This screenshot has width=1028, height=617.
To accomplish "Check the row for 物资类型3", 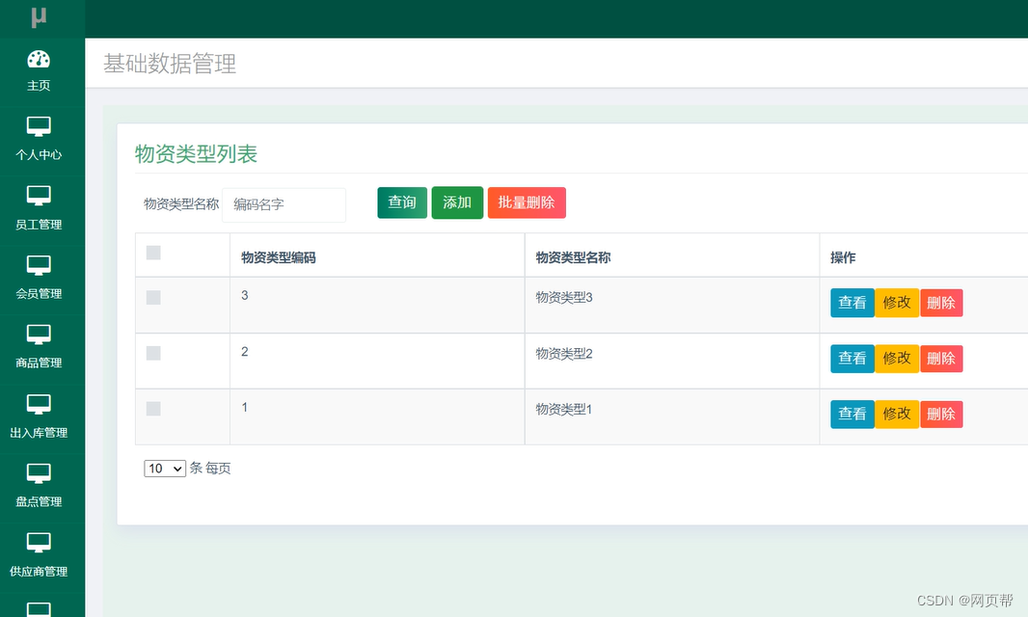I will [x=153, y=298].
